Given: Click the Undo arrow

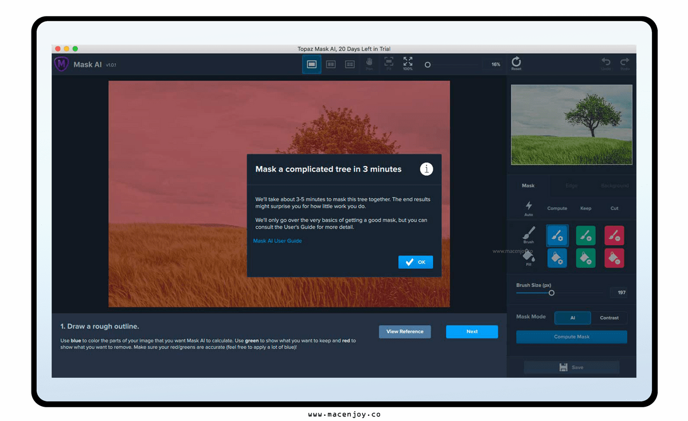Looking at the screenshot, I should click(x=606, y=64).
